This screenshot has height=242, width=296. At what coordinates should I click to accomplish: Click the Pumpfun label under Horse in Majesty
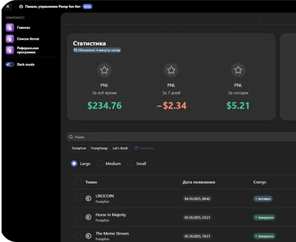102,220
